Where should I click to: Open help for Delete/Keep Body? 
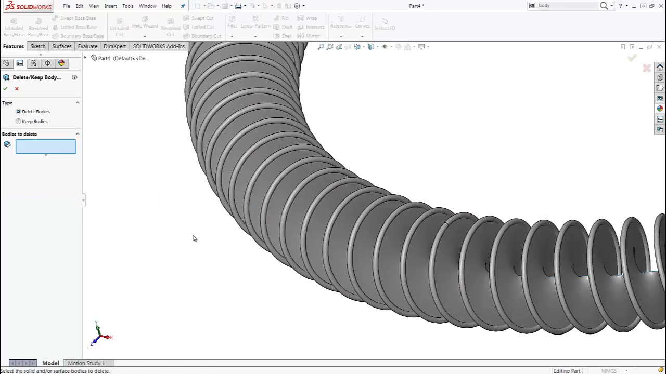click(74, 77)
